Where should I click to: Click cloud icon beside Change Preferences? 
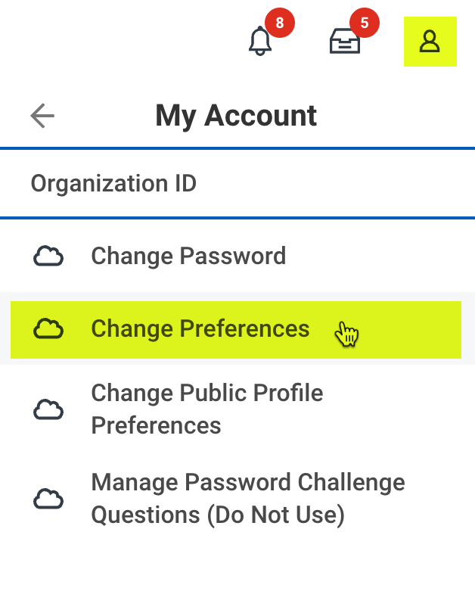(48, 329)
